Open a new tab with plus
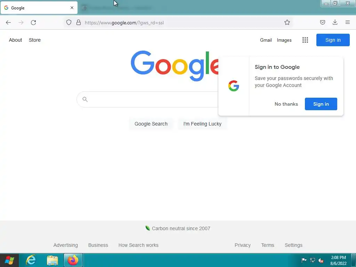356x267 pixels. click(85, 8)
